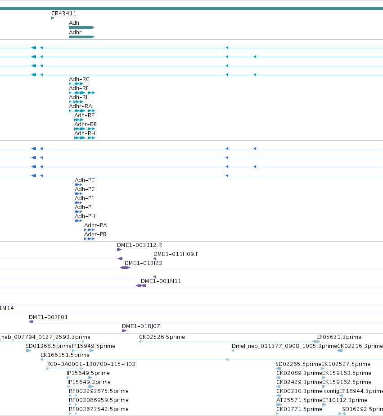Open the Adh-PE protein feature
Viewport: 383px width, 416px height.
(x=78, y=185)
